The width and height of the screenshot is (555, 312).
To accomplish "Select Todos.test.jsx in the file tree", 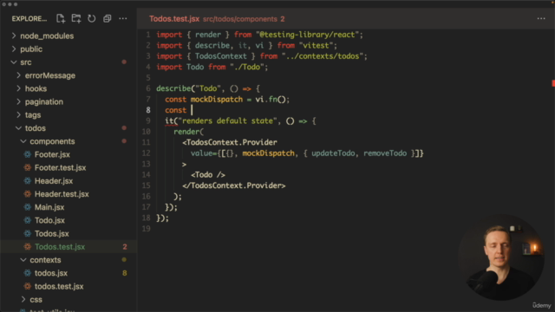I will pyautogui.click(x=60, y=246).
